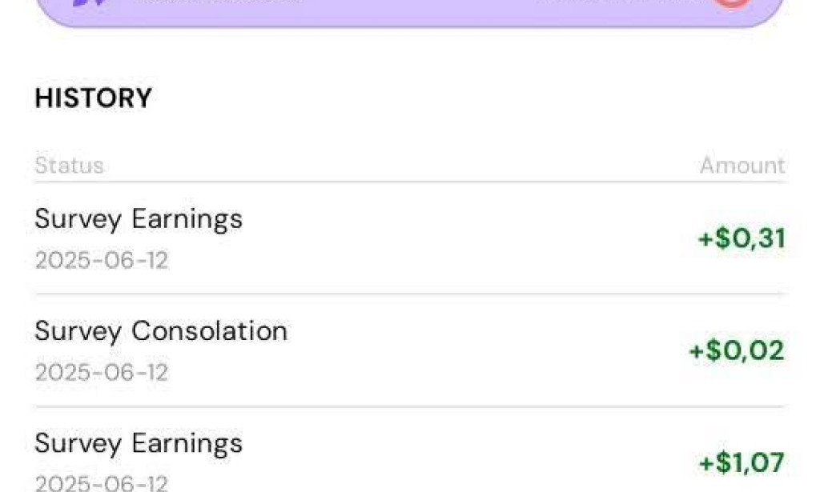Click the divider line beneath the column headers
Viewport: 820px width, 492px height.
click(x=410, y=182)
